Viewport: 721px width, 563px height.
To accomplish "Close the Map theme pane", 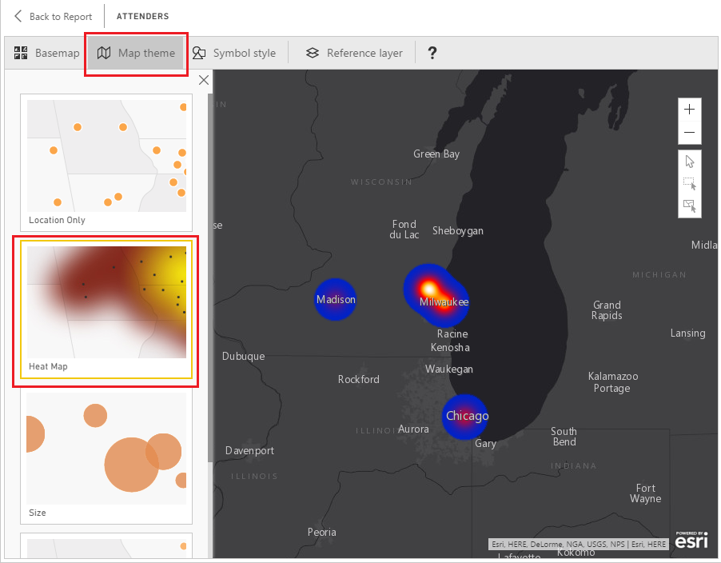I will (204, 80).
